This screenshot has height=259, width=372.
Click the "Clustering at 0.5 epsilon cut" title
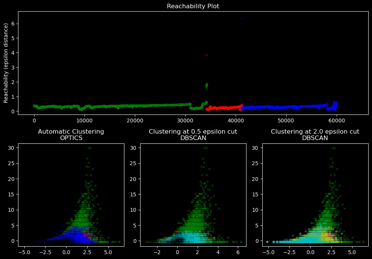193,132
